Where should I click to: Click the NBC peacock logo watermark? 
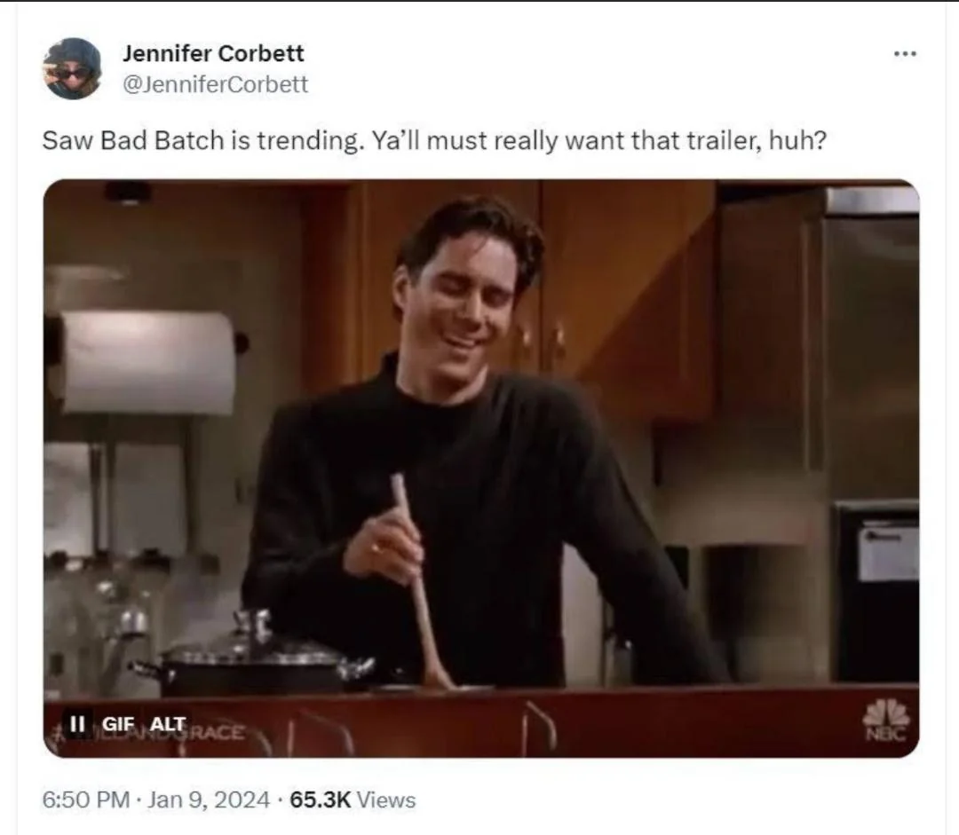tap(885, 720)
